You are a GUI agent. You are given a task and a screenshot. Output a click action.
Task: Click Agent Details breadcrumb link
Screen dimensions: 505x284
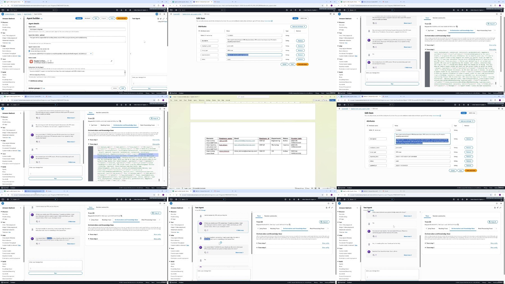[x=27, y=14]
